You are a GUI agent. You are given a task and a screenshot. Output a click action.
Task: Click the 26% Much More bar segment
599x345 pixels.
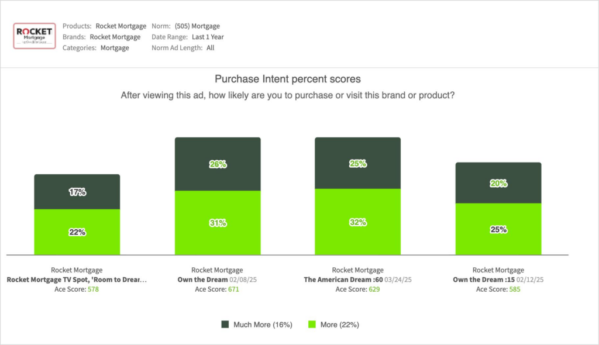coord(218,164)
